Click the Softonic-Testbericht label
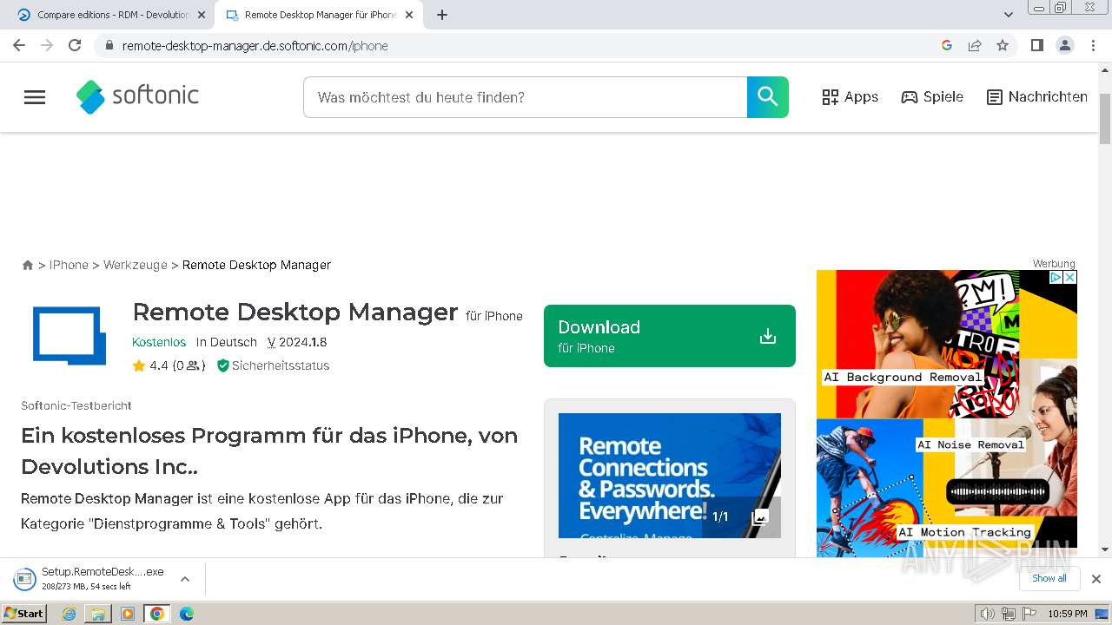Screen dimensions: 1112x625 [x=76, y=405]
